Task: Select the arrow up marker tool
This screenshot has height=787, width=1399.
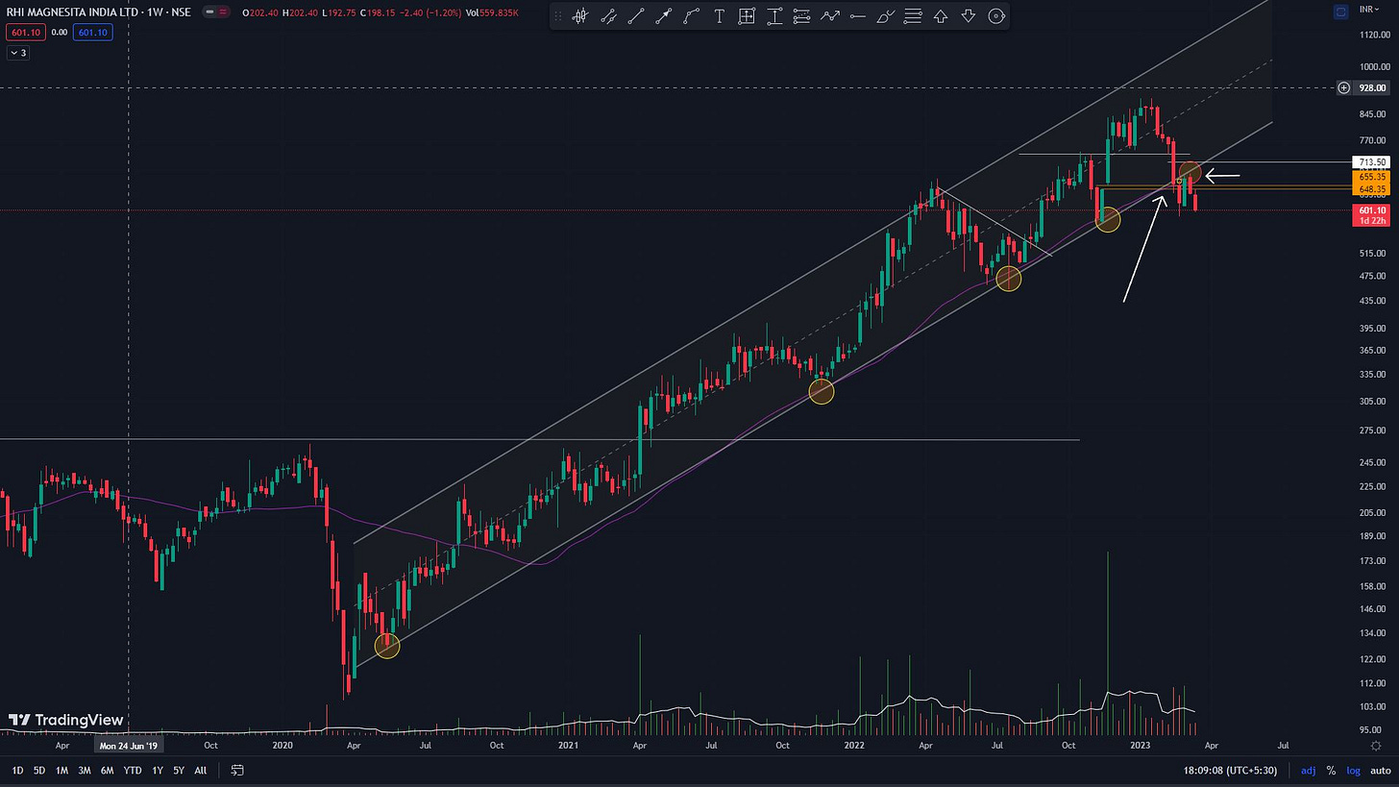Action: click(x=941, y=16)
